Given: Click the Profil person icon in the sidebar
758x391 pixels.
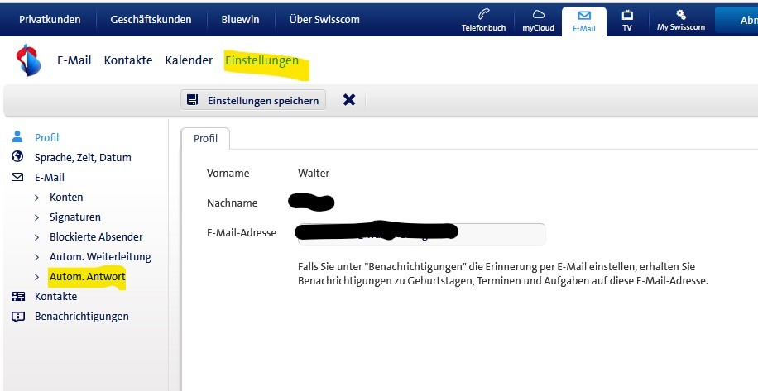Looking at the screenshot, I should 17,136.
